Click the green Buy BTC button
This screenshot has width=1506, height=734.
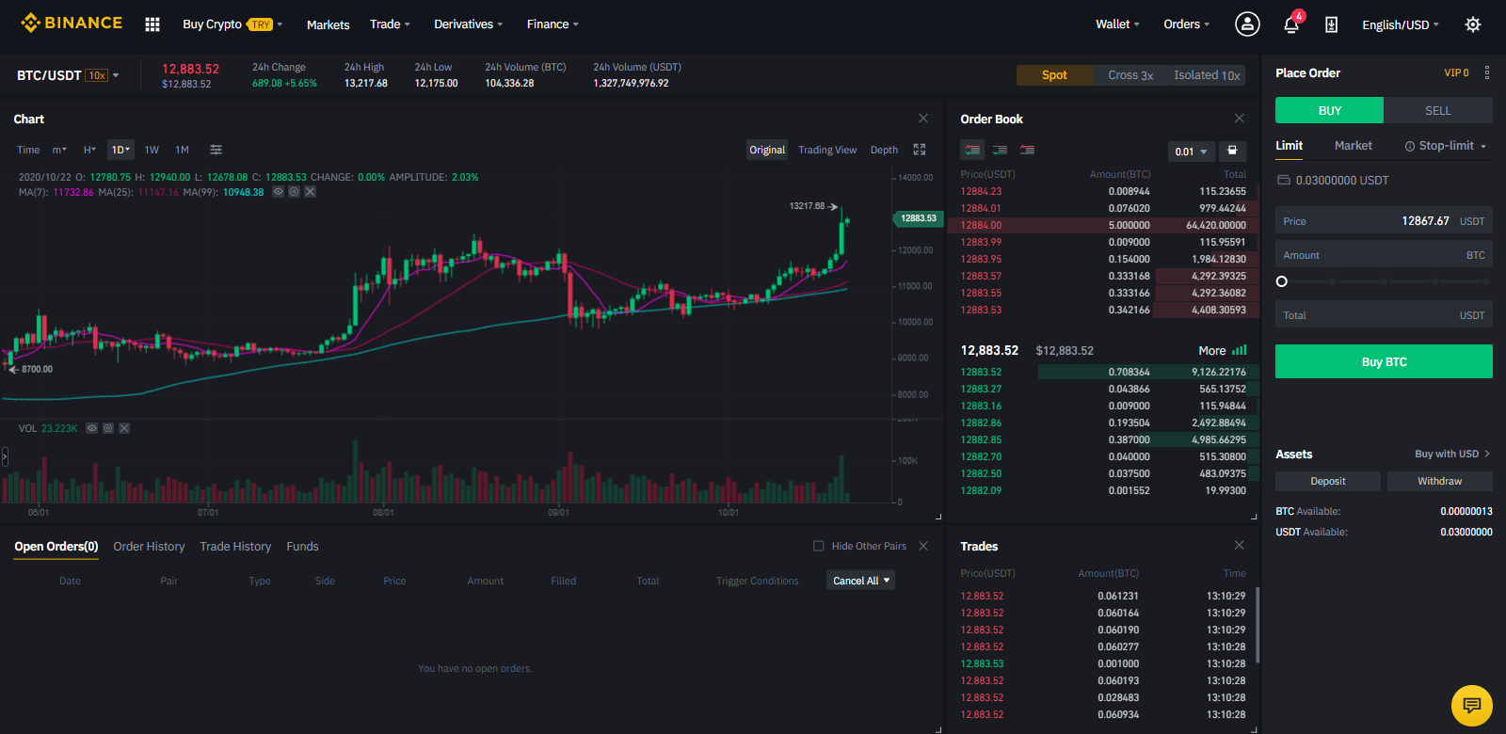coord(1384,361)
